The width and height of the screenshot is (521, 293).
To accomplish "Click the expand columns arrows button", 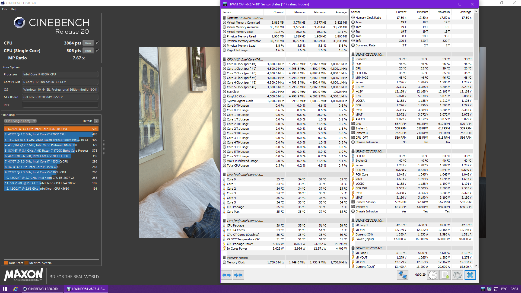I will point(227,275).
